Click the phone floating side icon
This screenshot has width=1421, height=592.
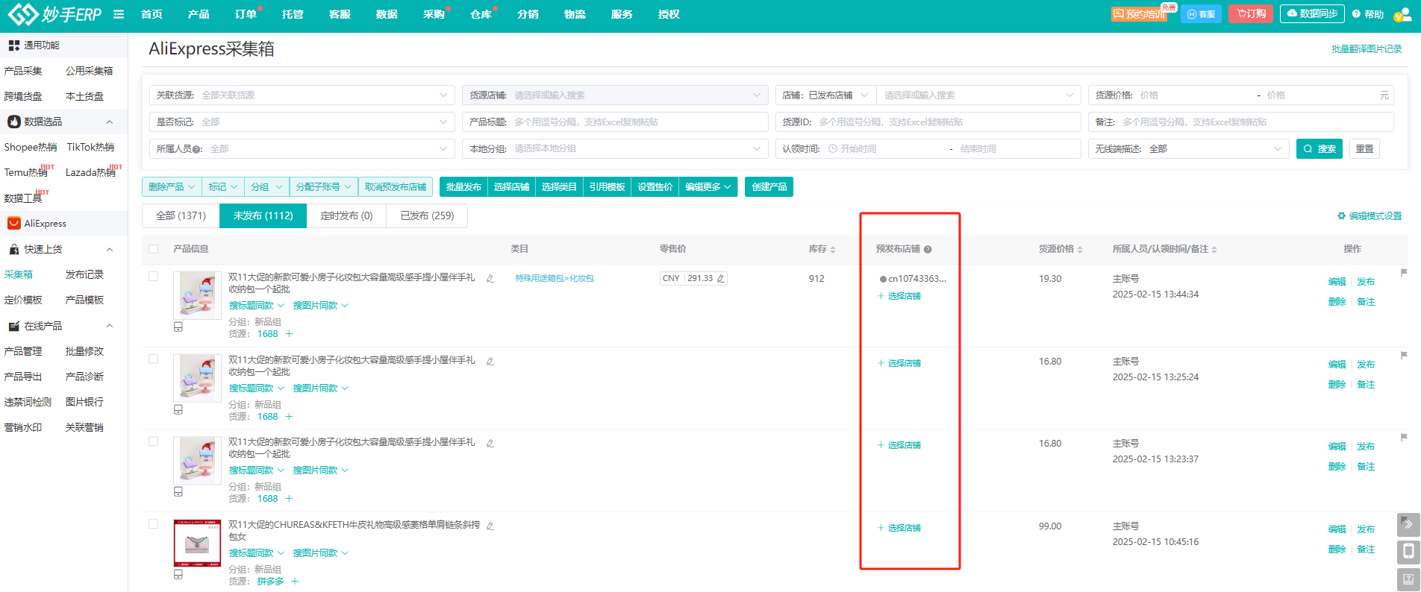(1408, 552)
